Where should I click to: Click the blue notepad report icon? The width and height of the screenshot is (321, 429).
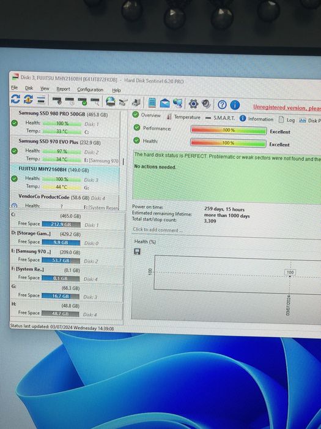(152, 103)
